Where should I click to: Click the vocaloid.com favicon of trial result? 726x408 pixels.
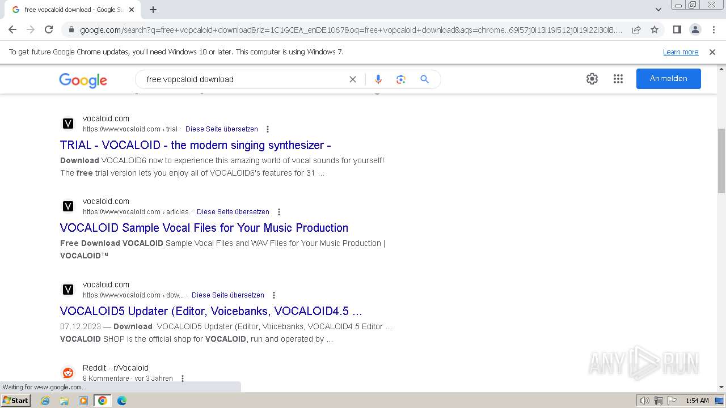click(x=68, y=124)
